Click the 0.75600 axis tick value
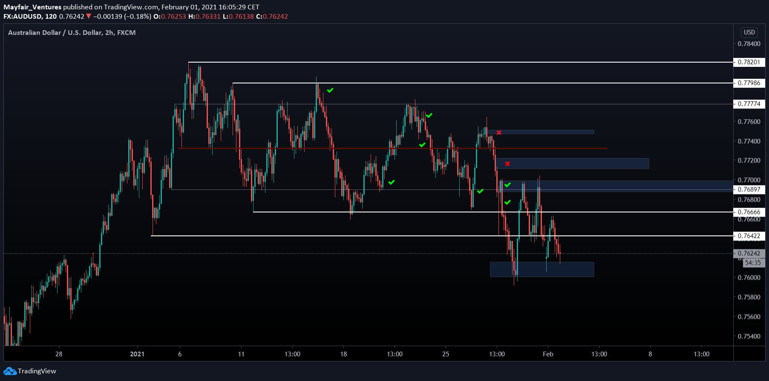This screenshot has height=381, width=769. (749, 317)
